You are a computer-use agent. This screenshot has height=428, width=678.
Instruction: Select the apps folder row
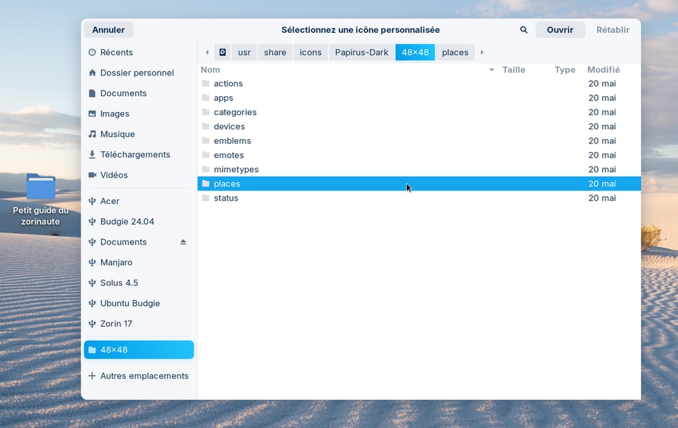tap(223, 98)
